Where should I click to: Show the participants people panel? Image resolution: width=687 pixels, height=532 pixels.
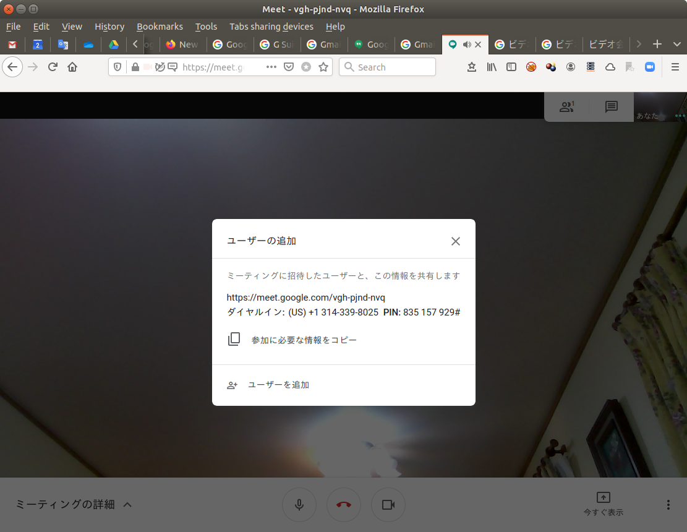(x=566, y=107)
